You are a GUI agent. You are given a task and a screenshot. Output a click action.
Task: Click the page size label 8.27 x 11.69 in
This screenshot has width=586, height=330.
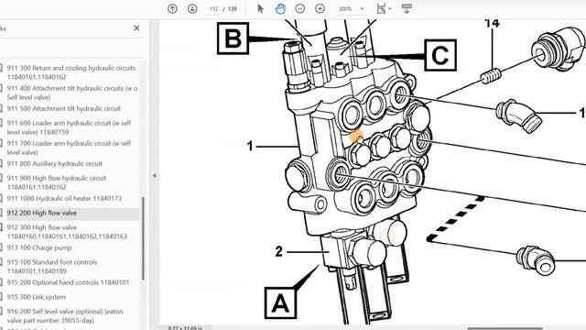click(x=185, y=328)
